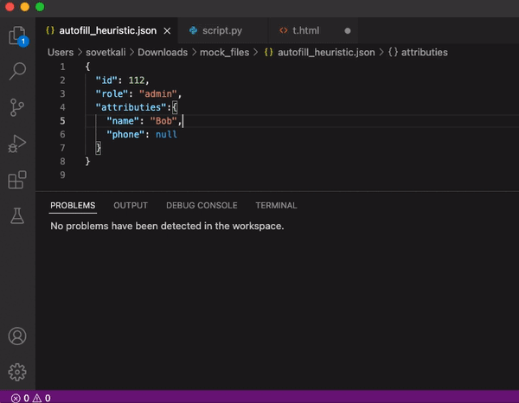This screenshot has width=519, height=403.
Task: Click the Python icon on script.py tab
Action: 193,31
